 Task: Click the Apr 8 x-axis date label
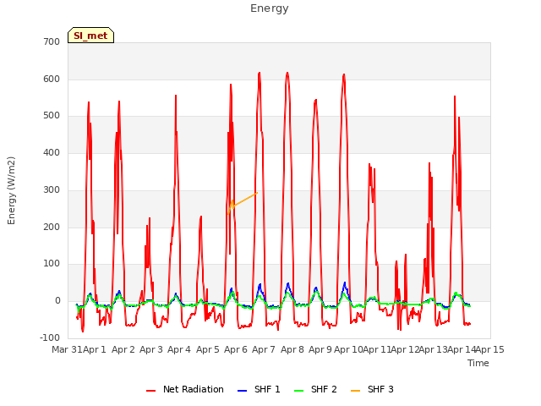292,349
